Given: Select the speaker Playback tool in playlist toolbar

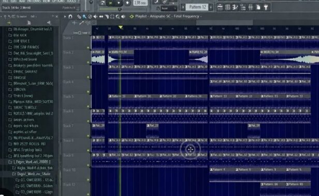Looking at the screenshot, I should 123,17.
